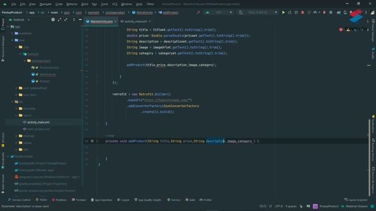Open the Layout Inspector tool window
The height and width of the screenshot is (211, 376).
356,200
